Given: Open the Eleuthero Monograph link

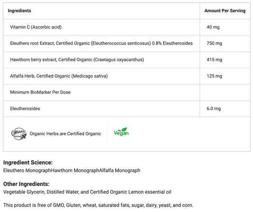Looking at the screenshot, I should coord(27,170).
